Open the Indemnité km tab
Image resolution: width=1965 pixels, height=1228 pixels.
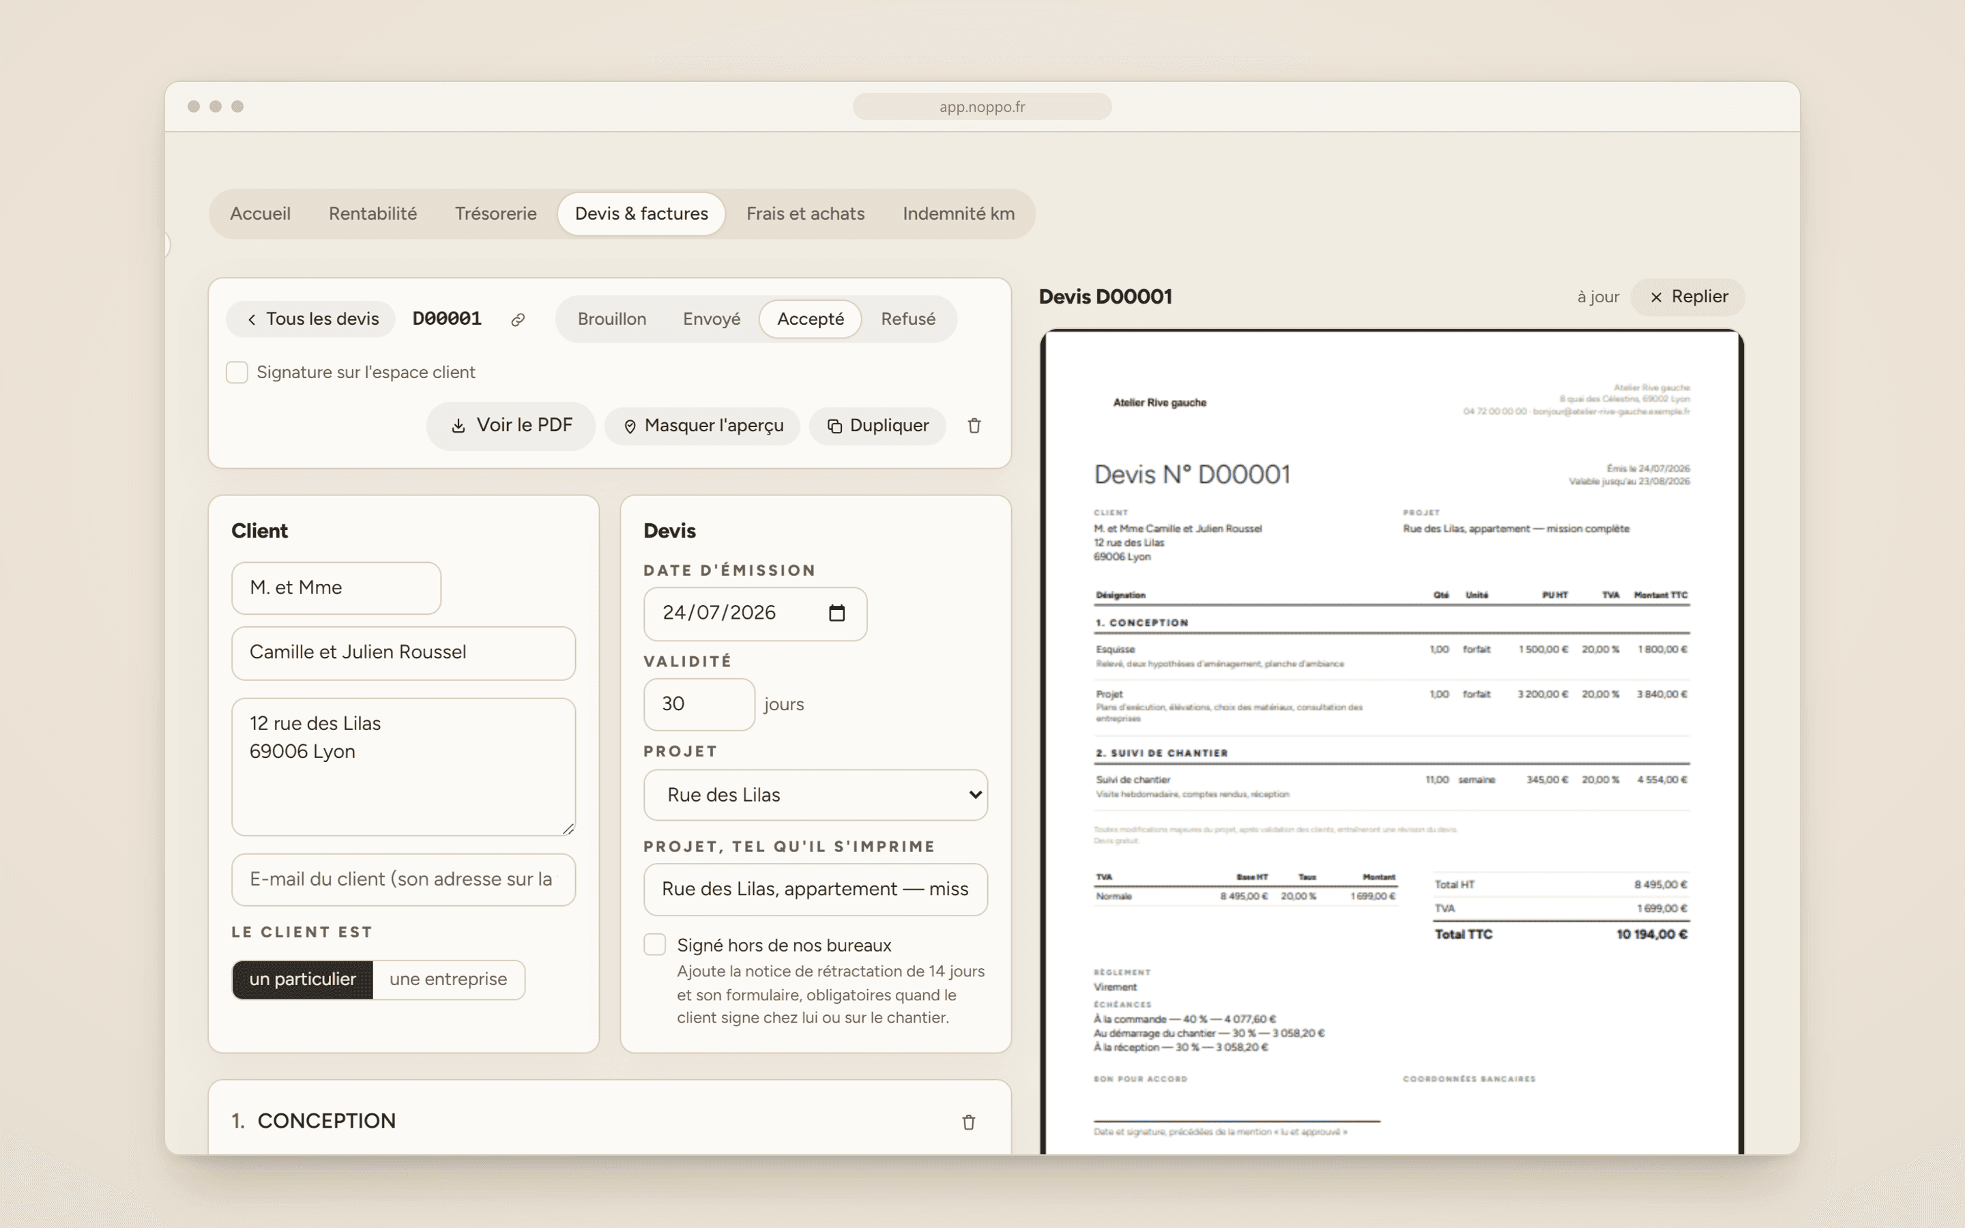click(958, 214)
